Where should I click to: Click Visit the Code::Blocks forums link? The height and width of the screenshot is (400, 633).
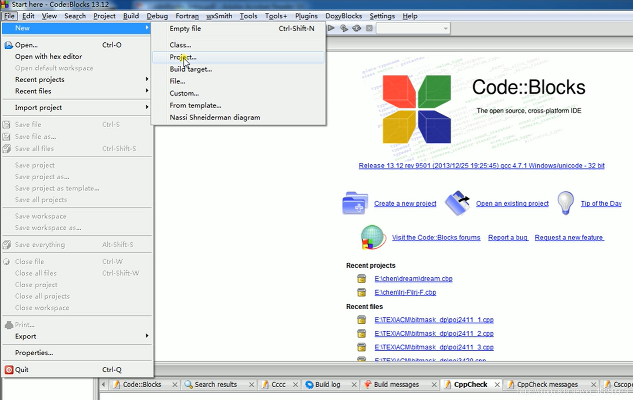click(x=436, y=238)
